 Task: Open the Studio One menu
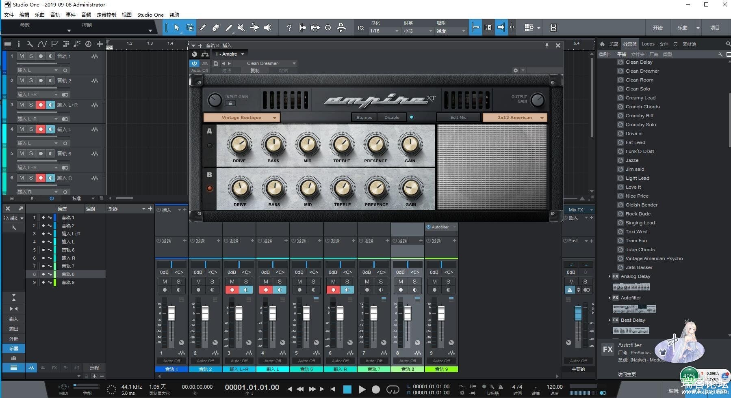150,15
